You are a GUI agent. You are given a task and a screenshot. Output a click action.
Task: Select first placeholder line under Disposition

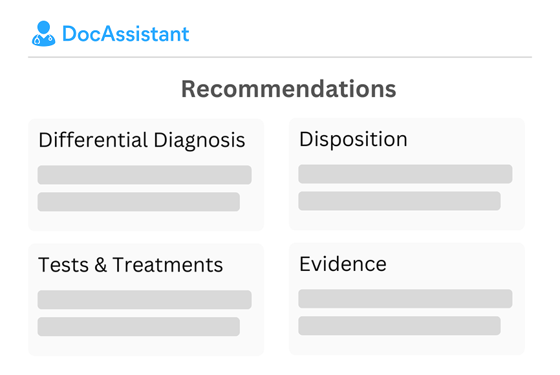click(x=405, y=174)
